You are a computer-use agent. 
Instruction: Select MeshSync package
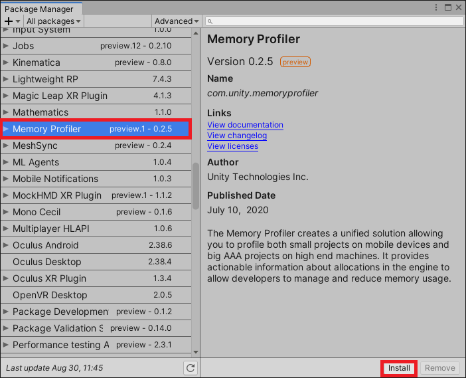[x=96, y=145]
